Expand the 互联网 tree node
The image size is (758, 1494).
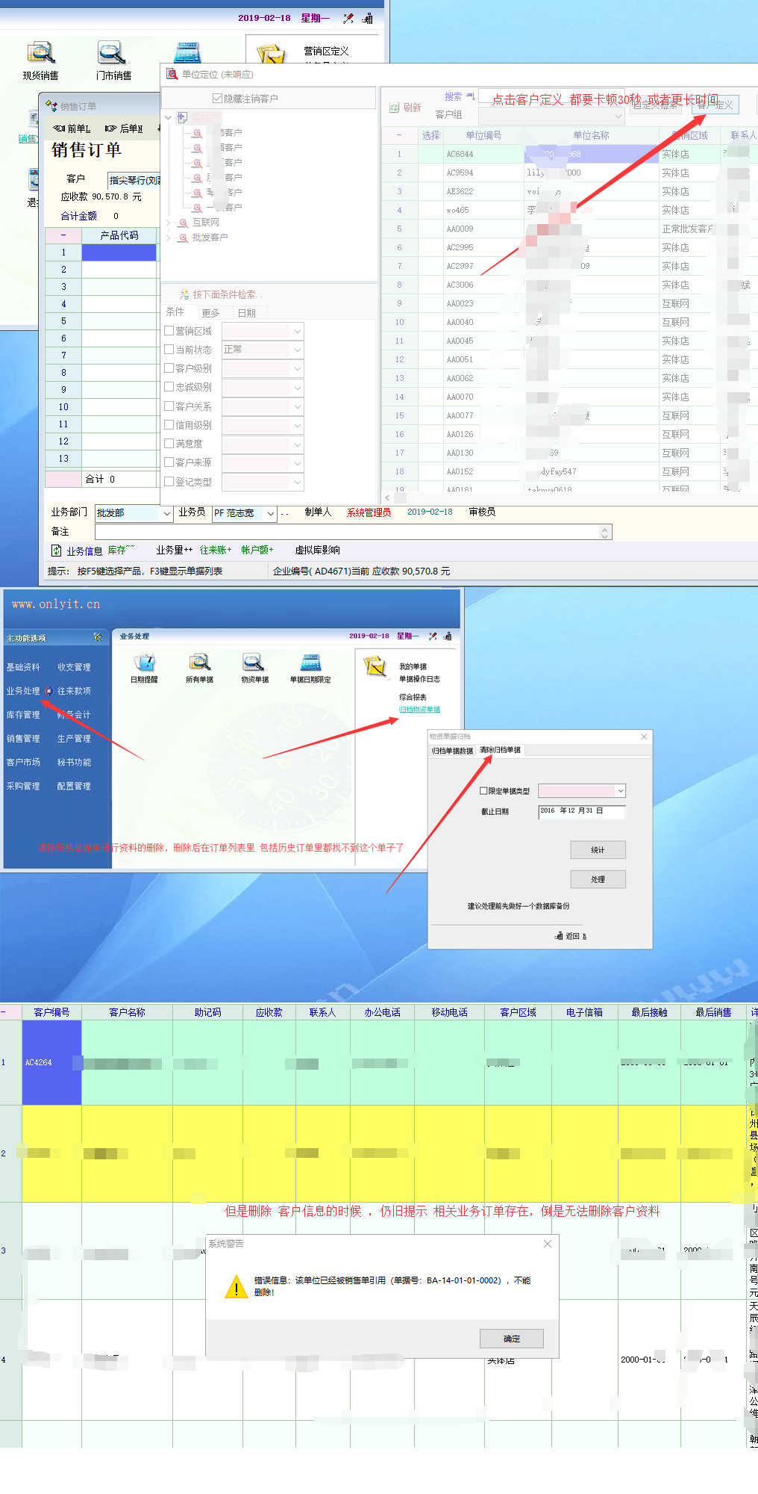point(169,223)
